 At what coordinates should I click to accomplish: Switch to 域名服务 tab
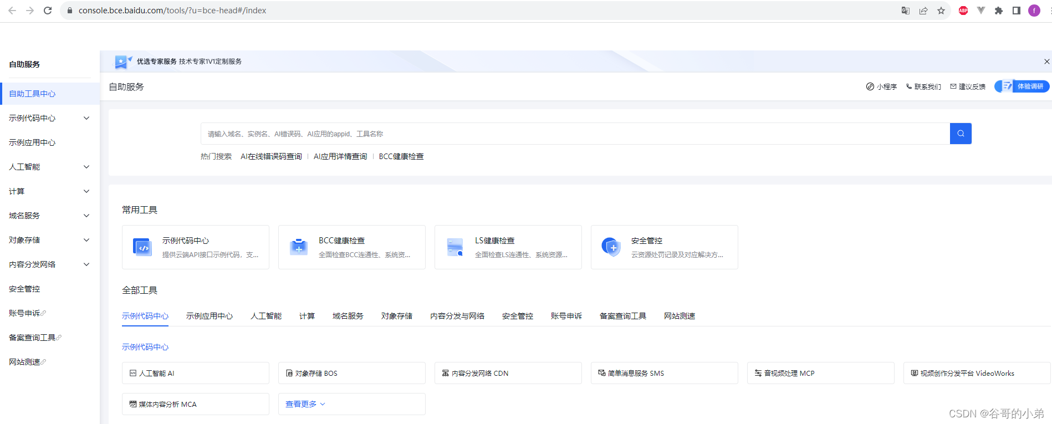(x=348, y=316)
